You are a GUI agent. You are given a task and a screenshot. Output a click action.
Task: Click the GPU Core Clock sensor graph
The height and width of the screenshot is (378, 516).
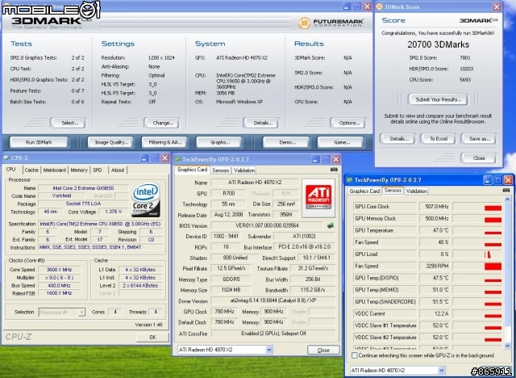point(477,207)
